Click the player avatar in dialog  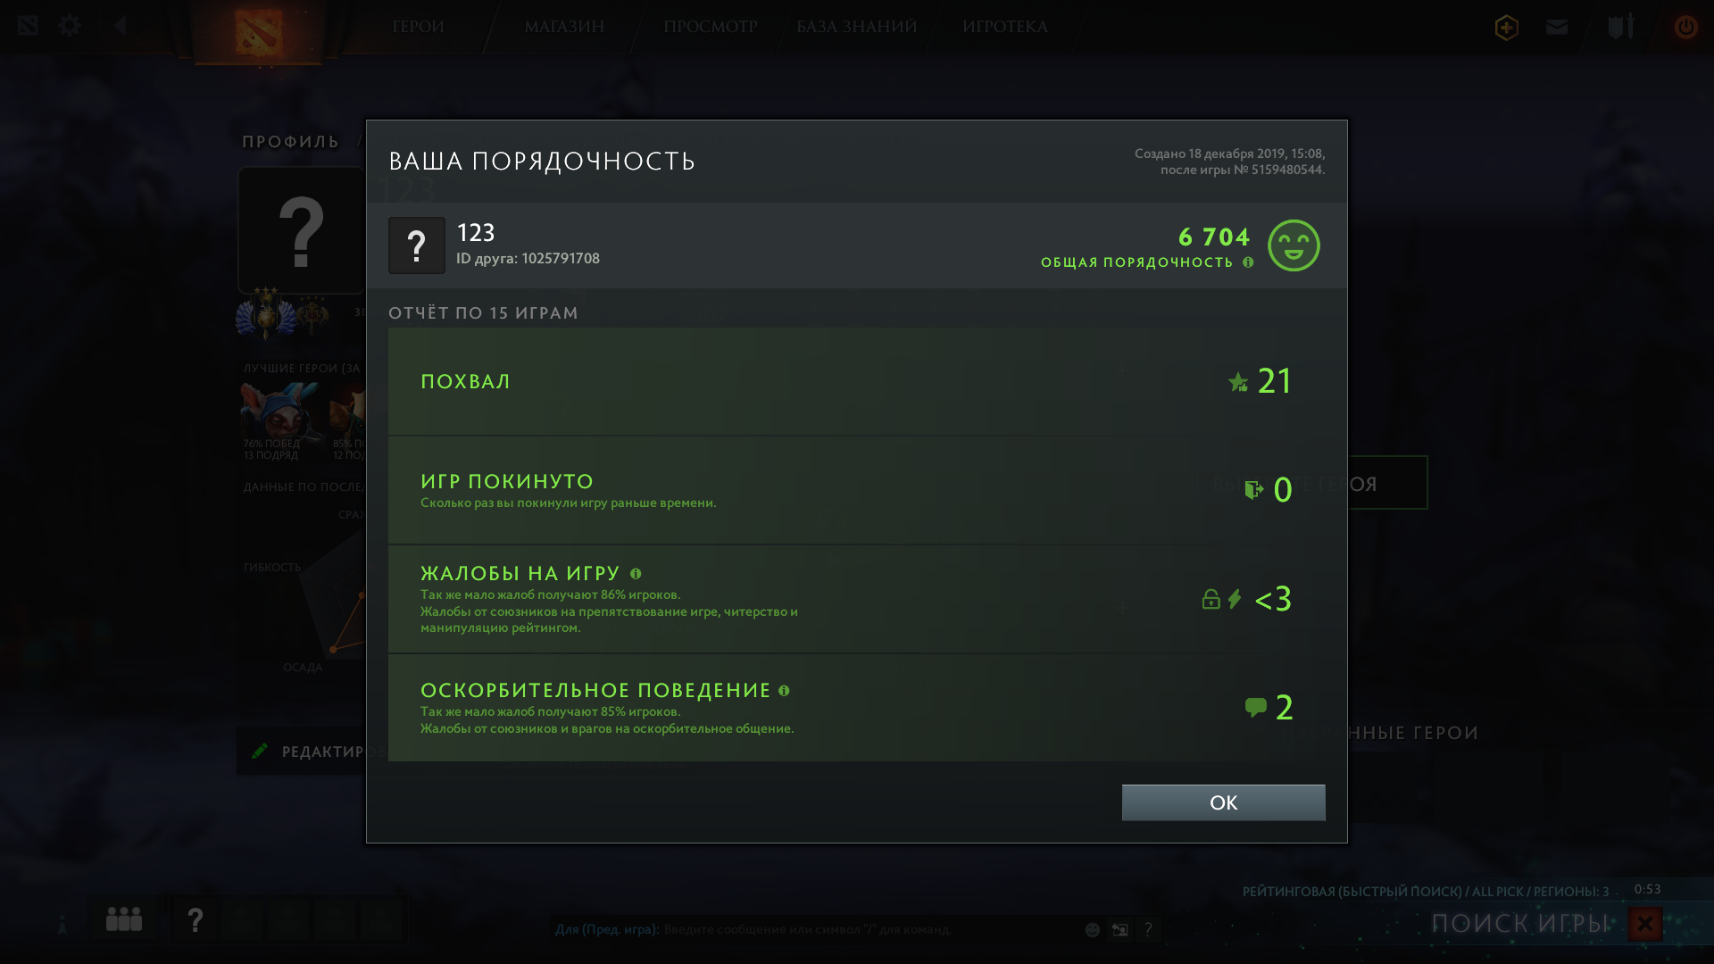point(417,245)
